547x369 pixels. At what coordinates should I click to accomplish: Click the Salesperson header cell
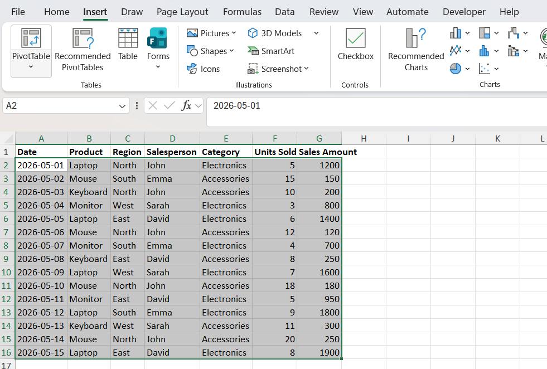(172, 152)
